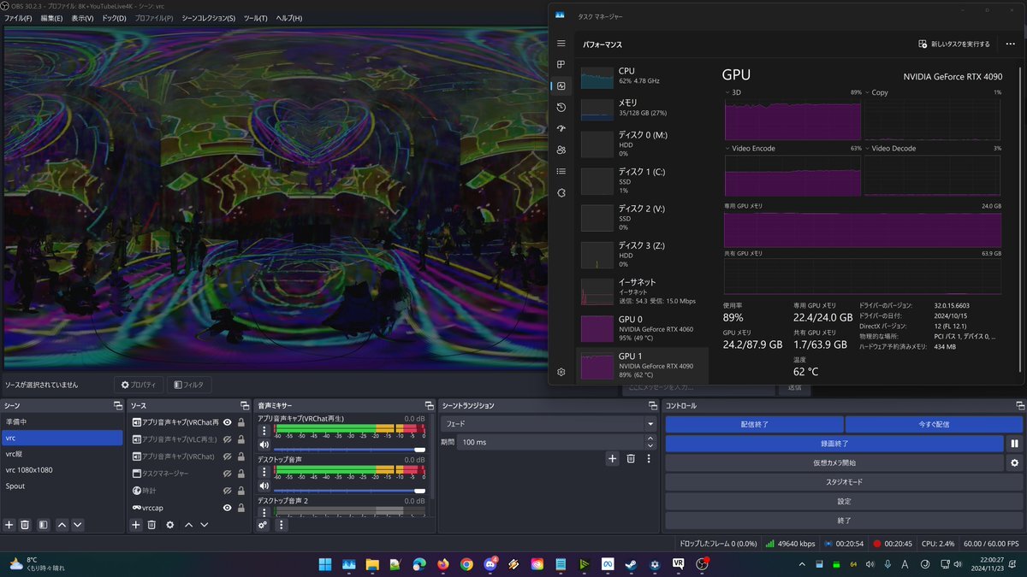Open Services page in Task Manager sidebar
Image resolution: width=1027 pixels, height=577 pixels.
[x=561, y=193]
